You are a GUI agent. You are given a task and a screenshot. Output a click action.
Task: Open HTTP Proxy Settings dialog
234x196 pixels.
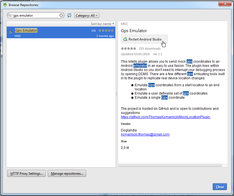coord(26,174)
